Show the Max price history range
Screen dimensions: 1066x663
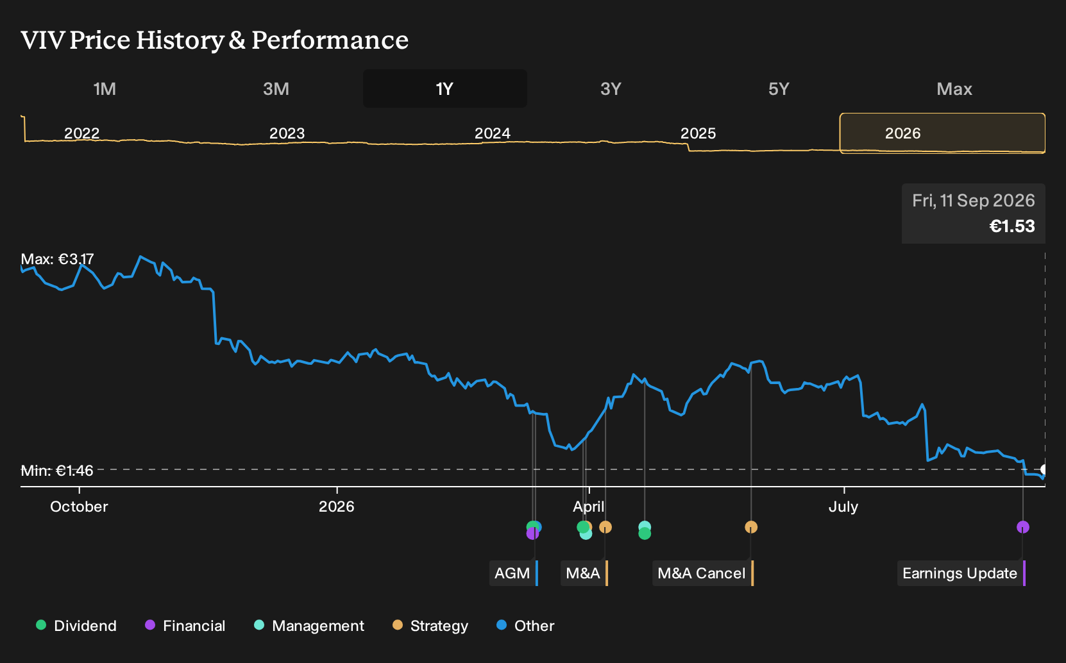tap(954, 88)
